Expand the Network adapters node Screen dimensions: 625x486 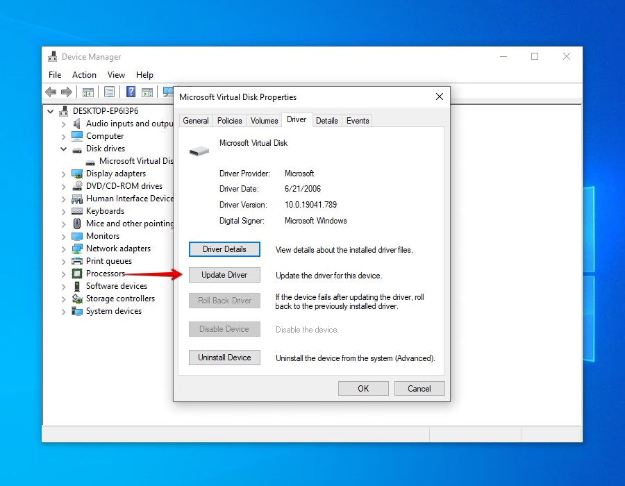[x=63, y=249]
